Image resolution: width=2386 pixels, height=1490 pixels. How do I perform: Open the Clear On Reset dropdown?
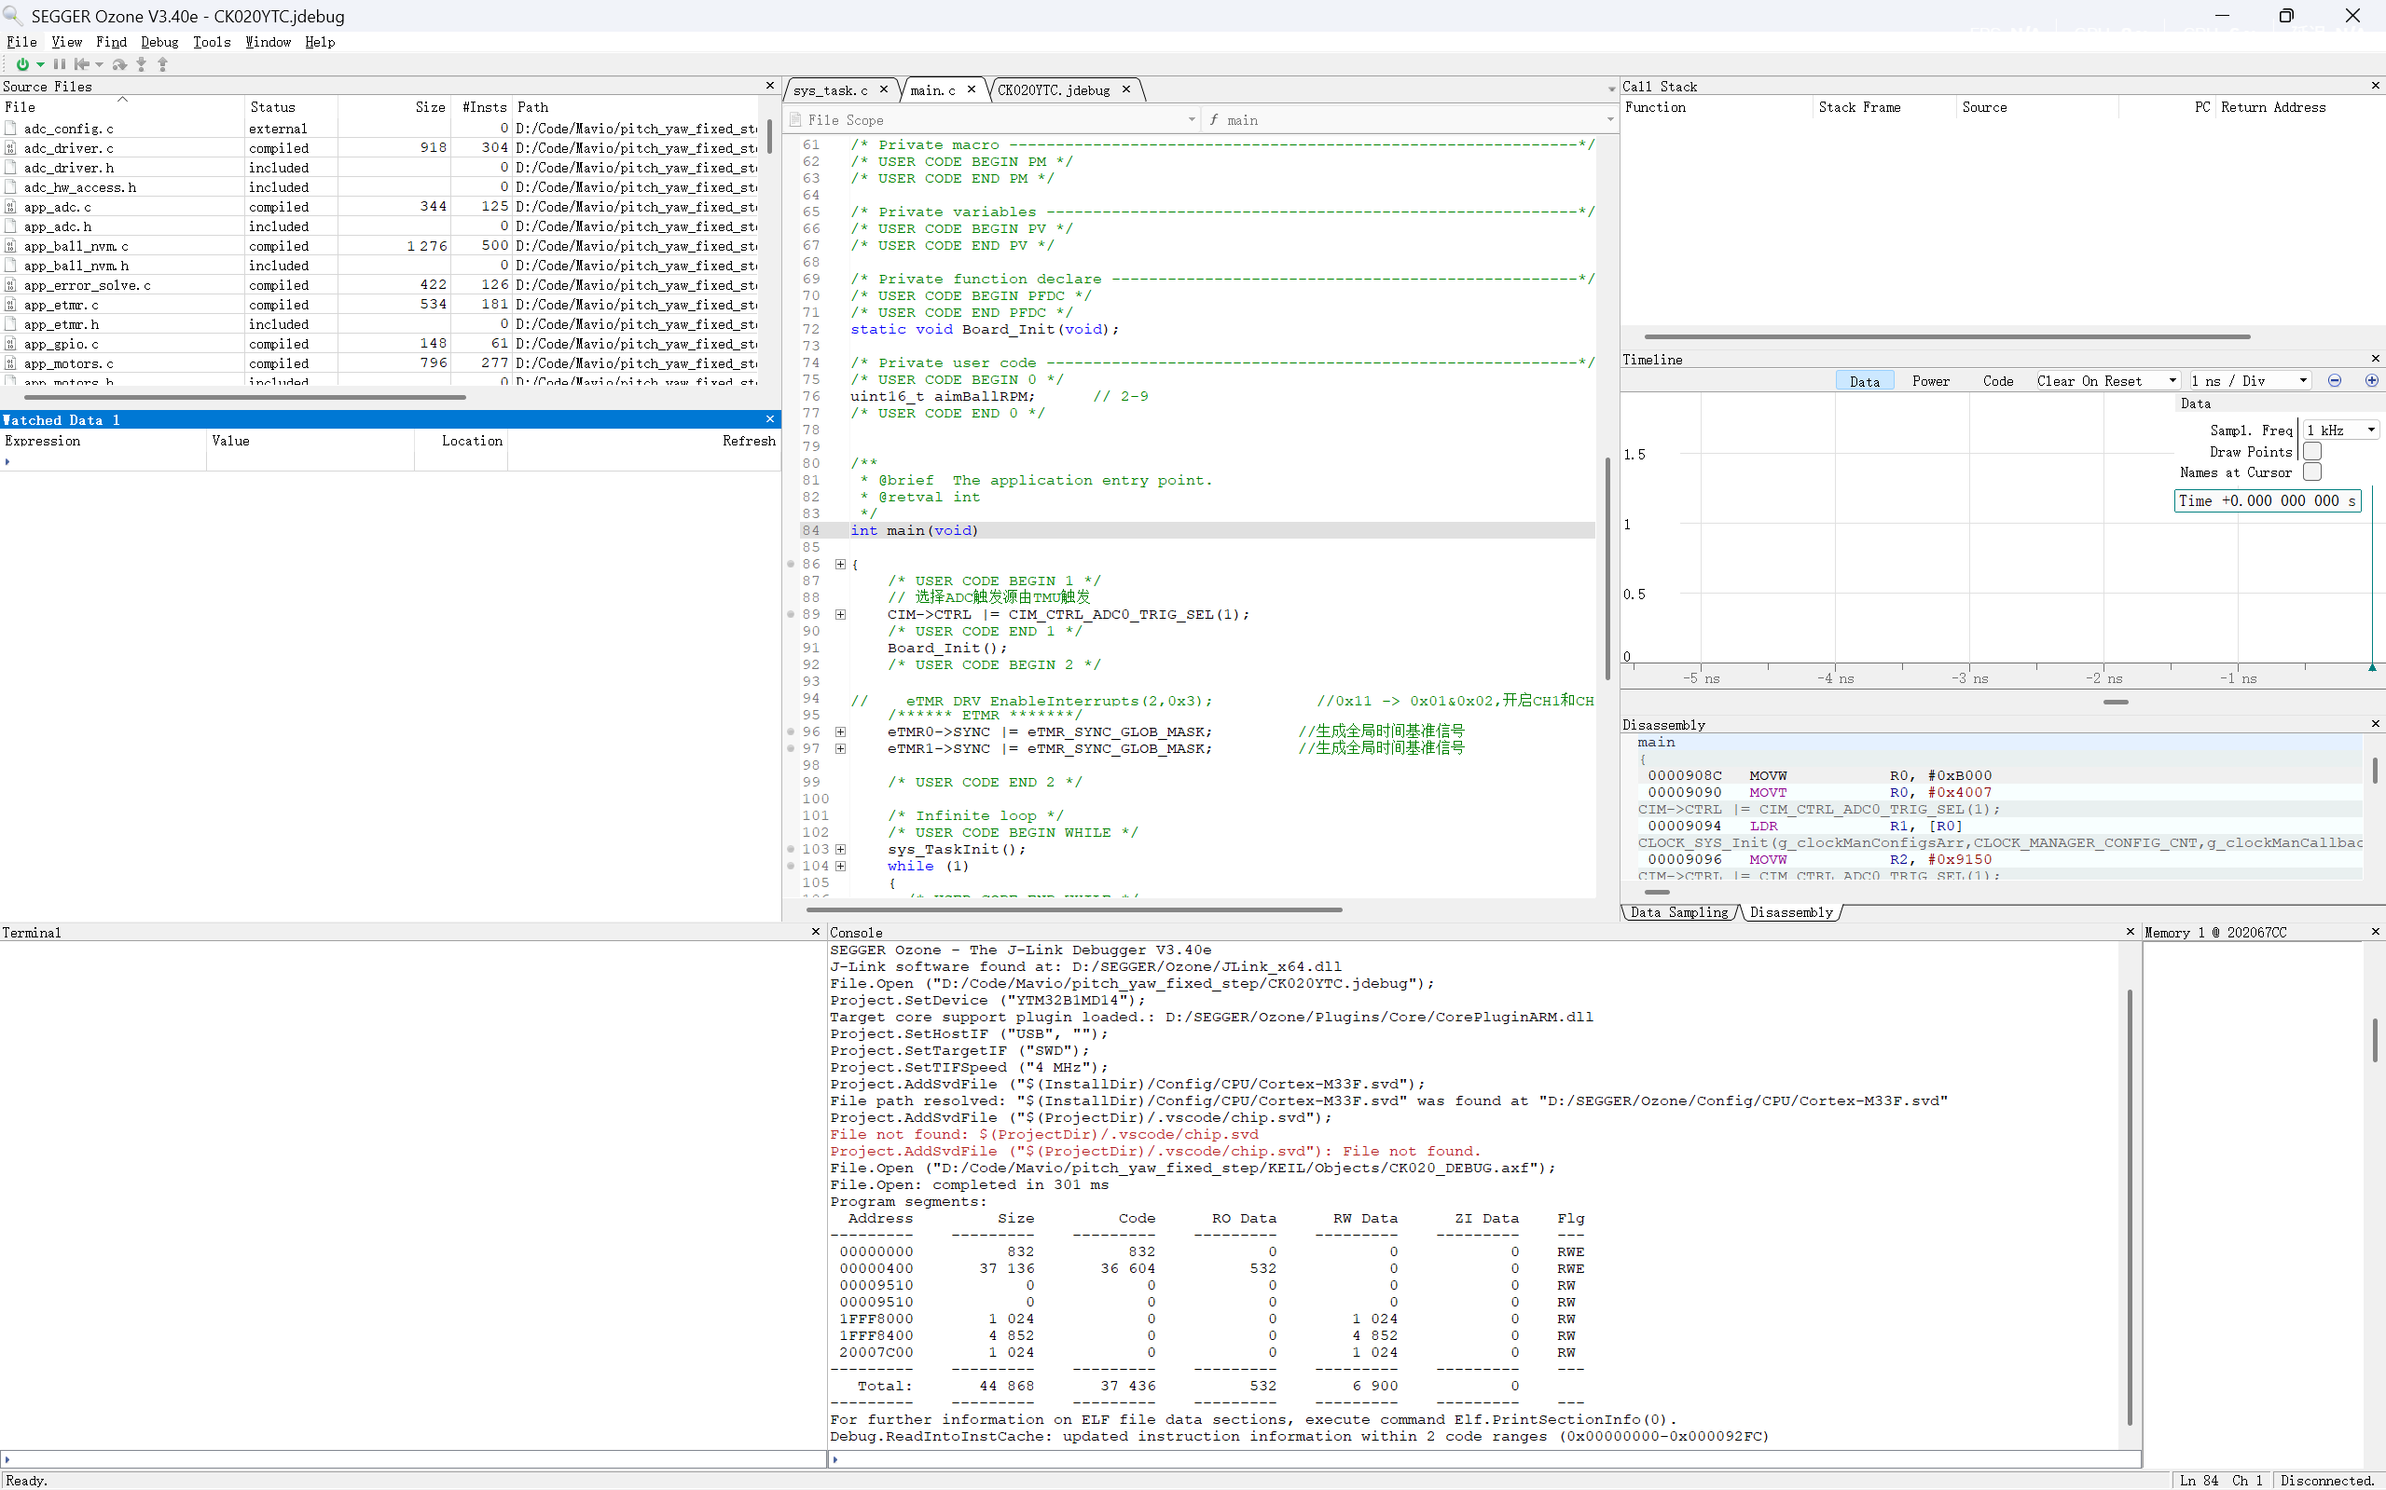click(x=2107, y=381)
